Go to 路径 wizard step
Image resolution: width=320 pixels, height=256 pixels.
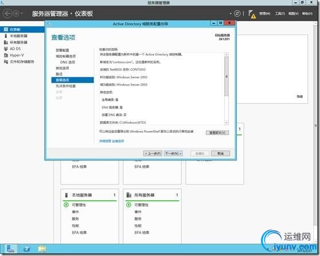pos(59,74)
